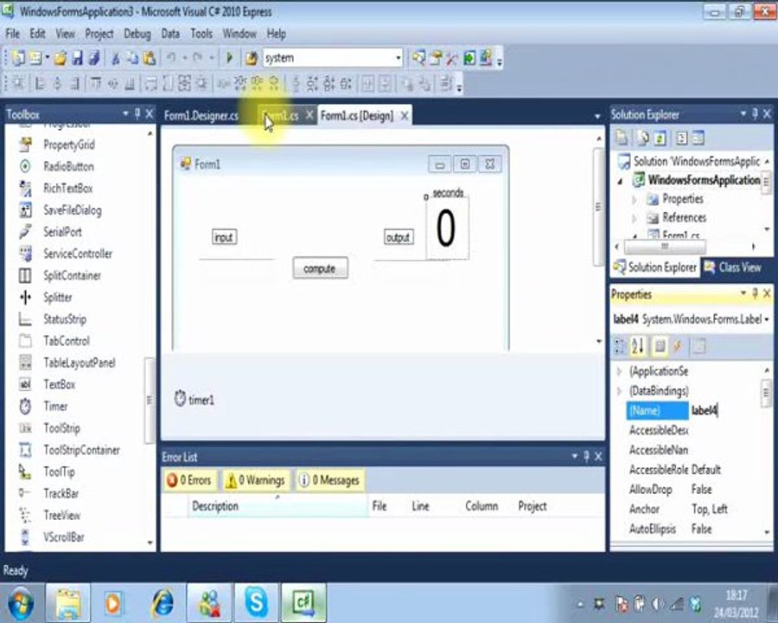Click the Solution Explorer horizontal scrollbar
This screenshot has width=778, height=623.
click(685, 247)
